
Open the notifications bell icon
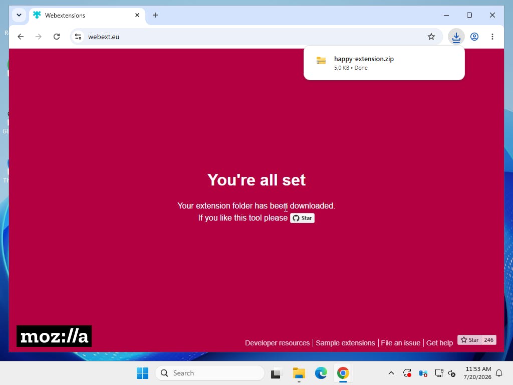pos(499,373)
